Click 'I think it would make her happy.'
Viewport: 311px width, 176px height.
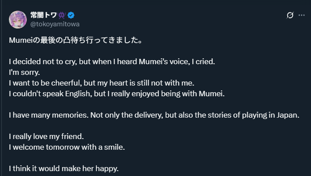(x=64, y=168)
